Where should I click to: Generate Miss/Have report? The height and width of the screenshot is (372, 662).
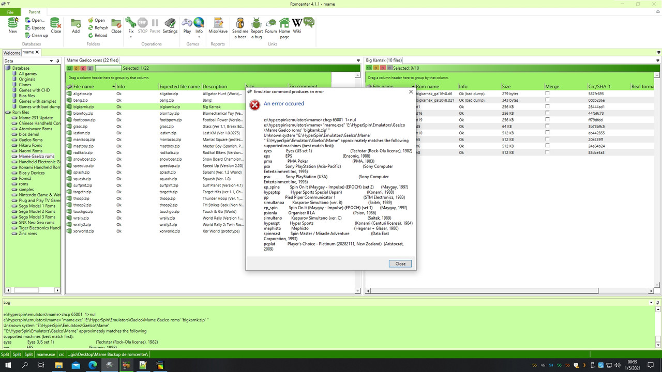coord(218,25)
